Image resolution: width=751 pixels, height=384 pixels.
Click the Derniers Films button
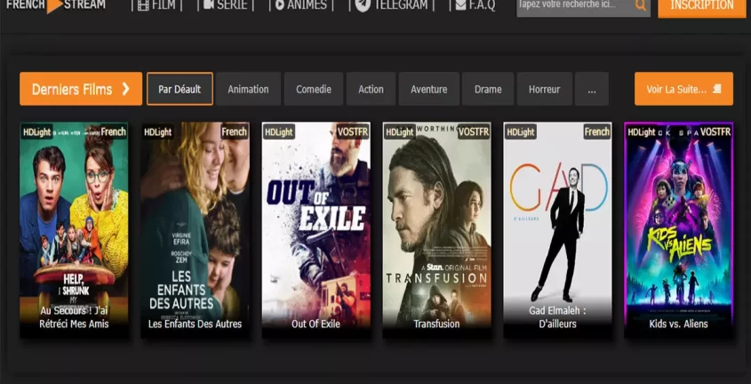click(81, 89)
